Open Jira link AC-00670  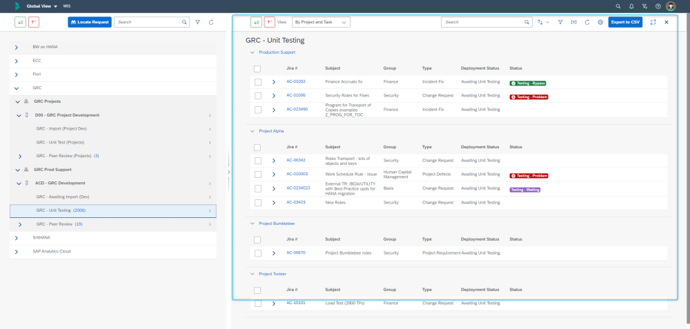[296, 252]
